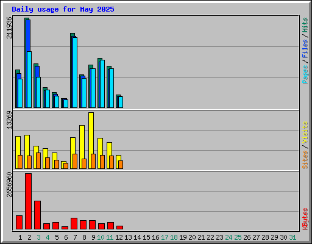The width and height of the screenshot is (312, 244).
Task: Select the cyan Pages bar for day 7
Action: (x=75, y=73)
